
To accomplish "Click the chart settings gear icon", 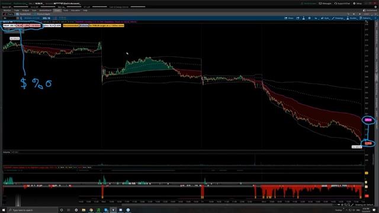I will [x=309, y=18].
